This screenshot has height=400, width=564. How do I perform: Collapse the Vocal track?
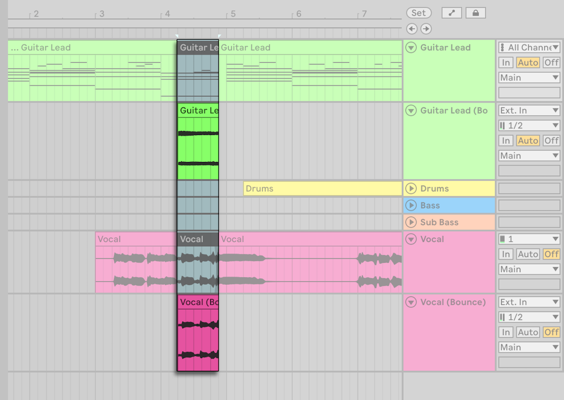(411, 239)
